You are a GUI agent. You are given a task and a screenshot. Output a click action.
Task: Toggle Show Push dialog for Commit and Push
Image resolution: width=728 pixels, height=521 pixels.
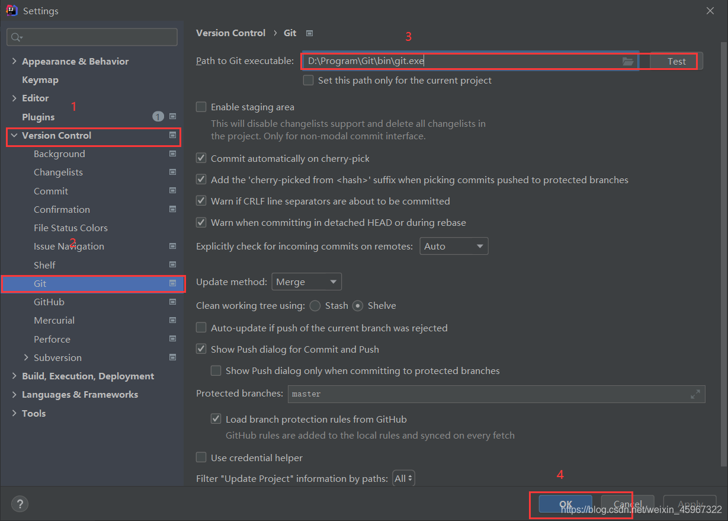(201, 349)
